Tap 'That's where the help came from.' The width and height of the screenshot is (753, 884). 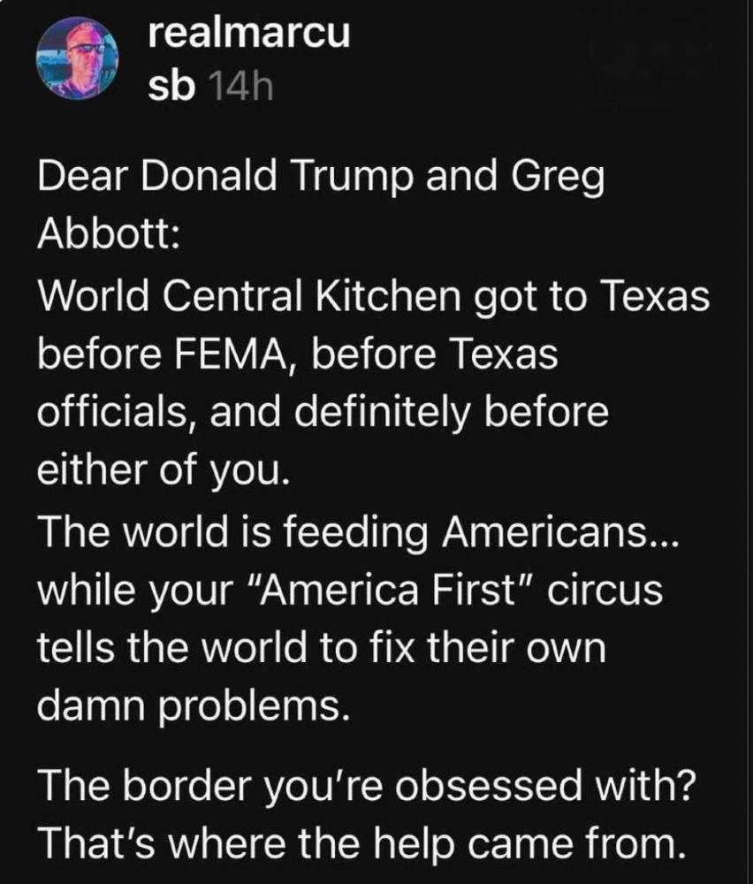pyautogui.click(x=361, y=842)
